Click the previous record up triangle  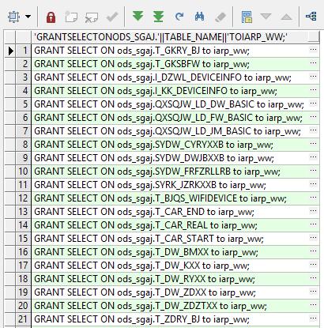[286, 17]
